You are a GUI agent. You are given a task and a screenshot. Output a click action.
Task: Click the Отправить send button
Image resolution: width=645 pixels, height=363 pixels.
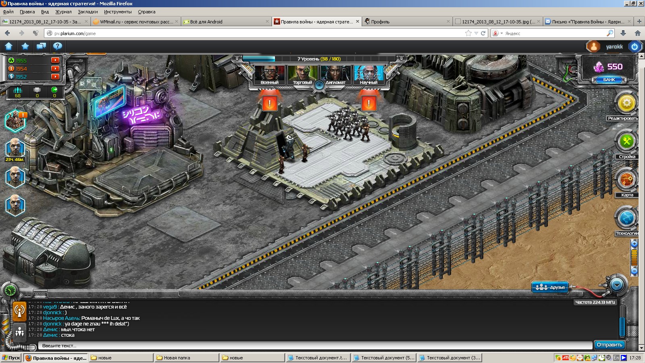pos(610,345)
